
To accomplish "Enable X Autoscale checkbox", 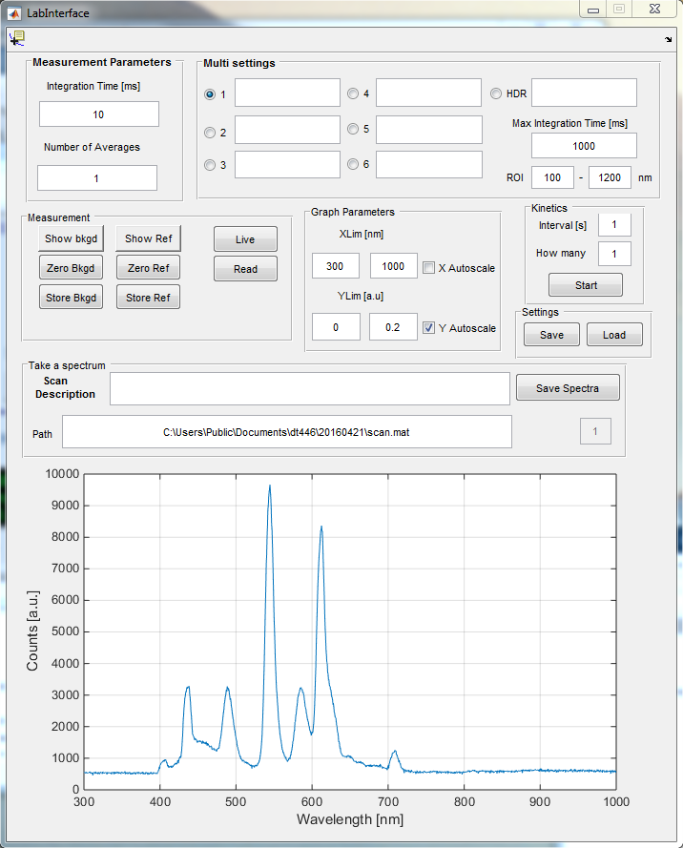I will pos(429,268).
